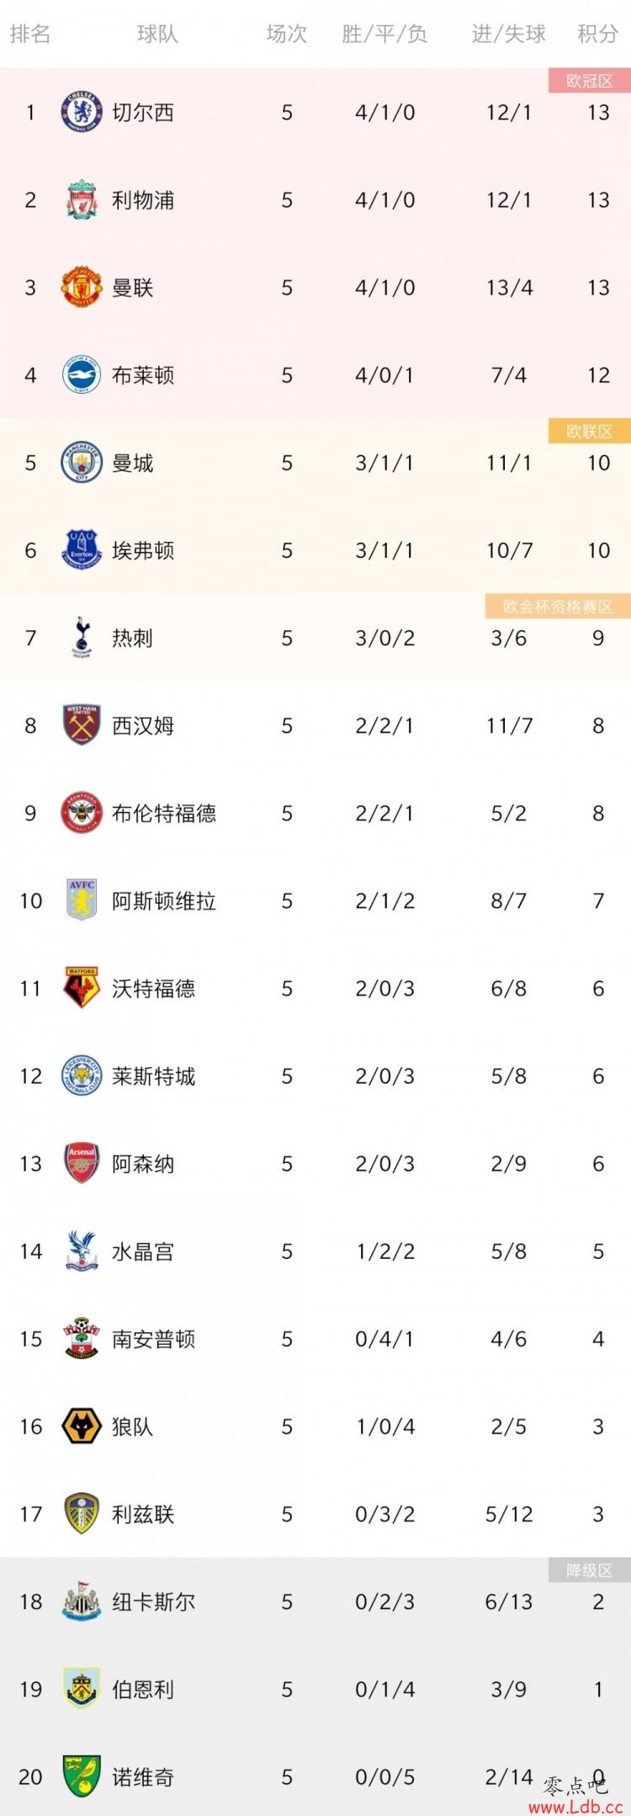Click the 积分 column header

pos(598,34)
